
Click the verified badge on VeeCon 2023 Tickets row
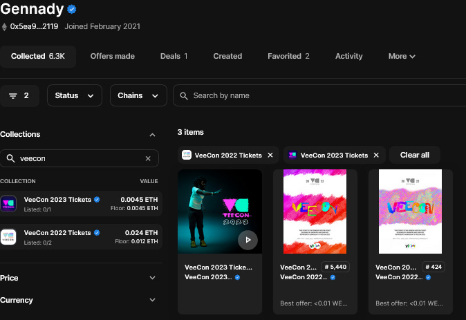[x=97, y=199]
